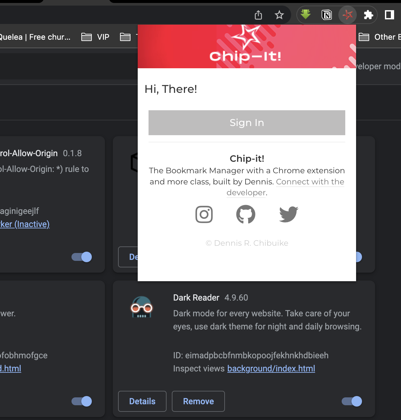Open the Chrome extensions puzzle icon

pyautogui.click(x=368, y=14)
